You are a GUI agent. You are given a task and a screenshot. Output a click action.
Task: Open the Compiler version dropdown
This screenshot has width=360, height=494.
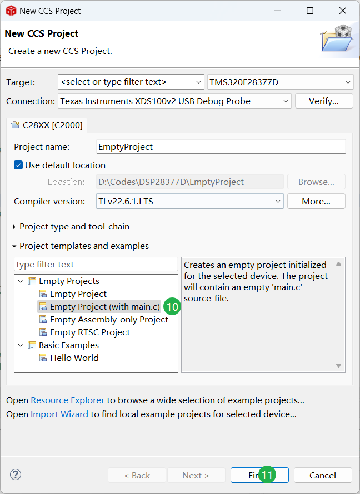tap(278, 202)
